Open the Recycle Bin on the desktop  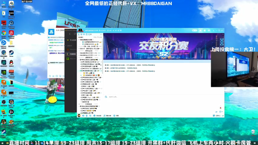tap(253, 133)
